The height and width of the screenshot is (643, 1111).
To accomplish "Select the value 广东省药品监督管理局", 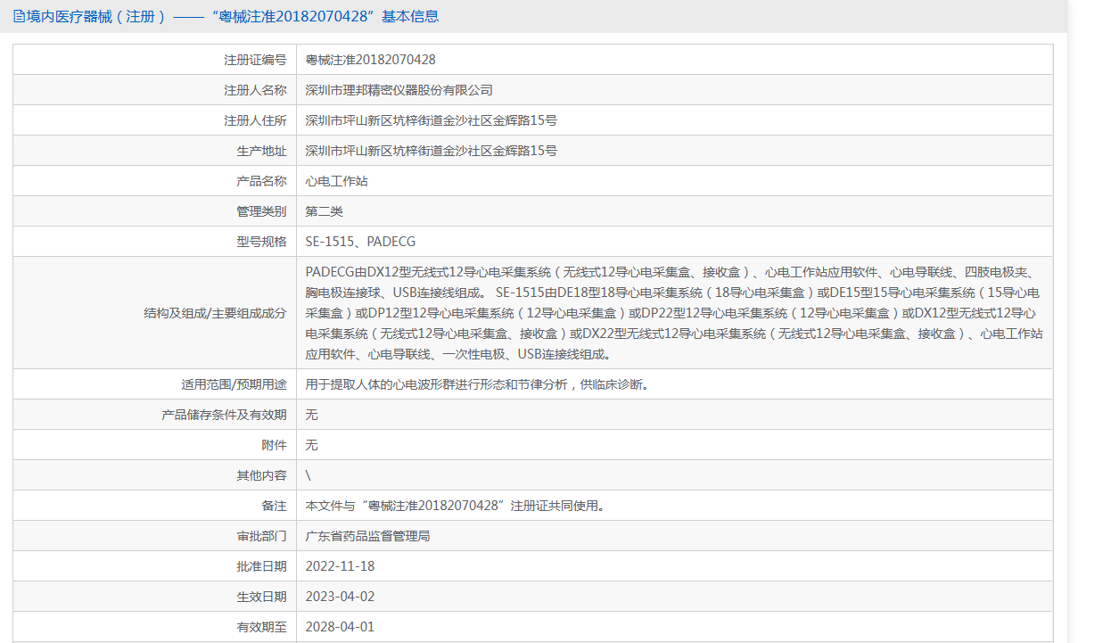I will pos(367,536).
